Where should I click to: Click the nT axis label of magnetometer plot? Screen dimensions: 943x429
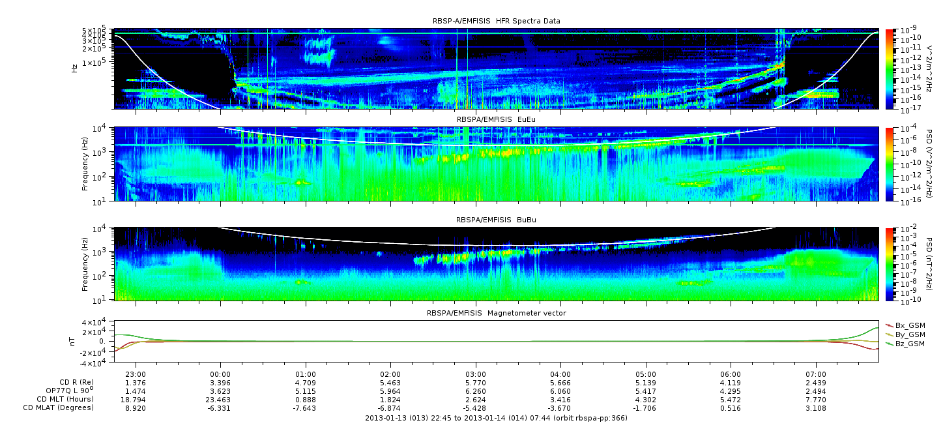(x=74, y=341)
